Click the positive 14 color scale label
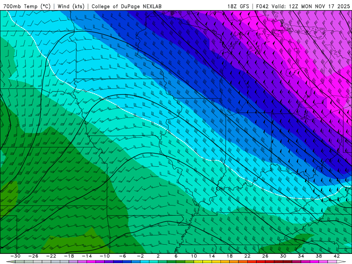Viewport: 352px width, 264px height. coord(212,256)
